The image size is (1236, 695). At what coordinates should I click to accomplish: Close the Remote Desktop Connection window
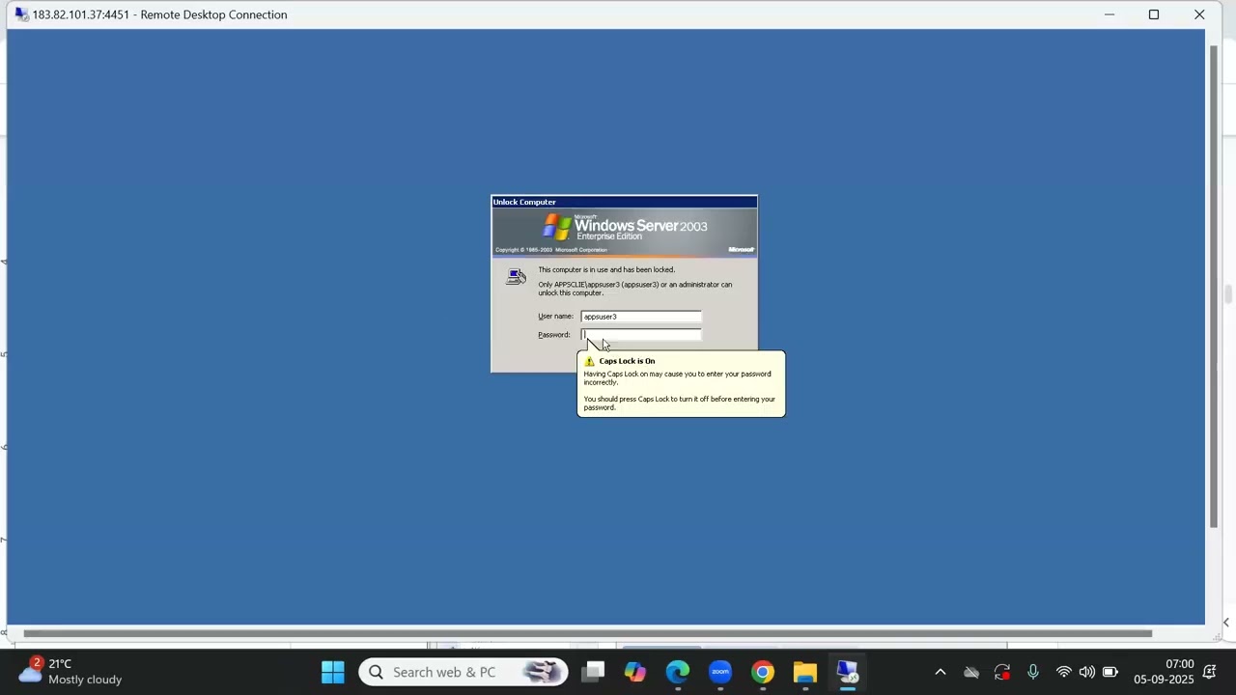click(1199, 14)
